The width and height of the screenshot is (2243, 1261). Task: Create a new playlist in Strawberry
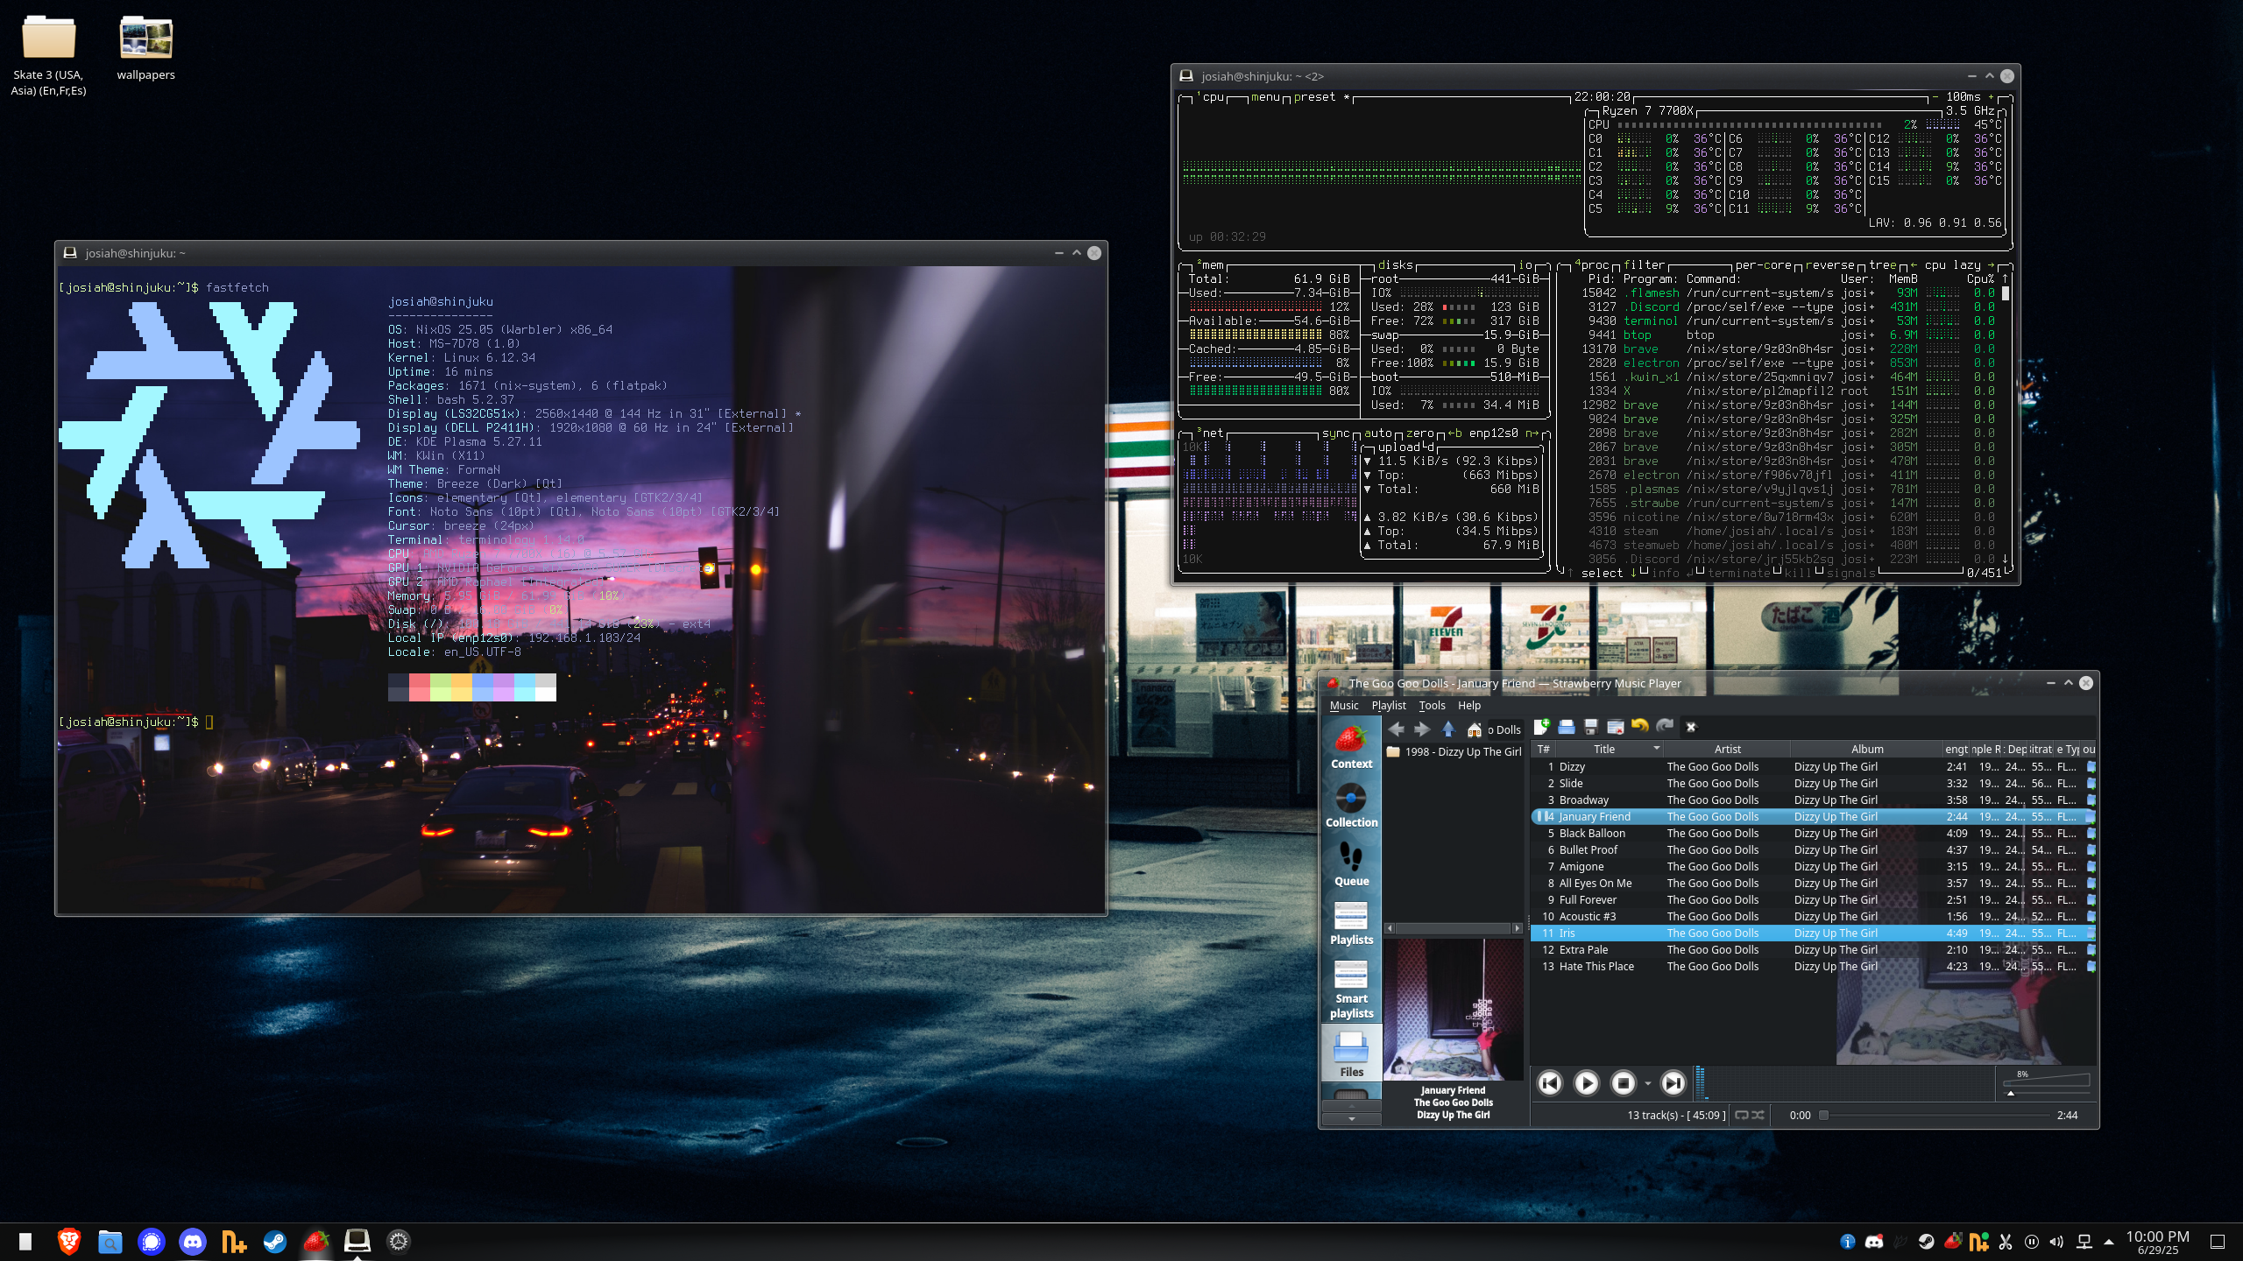[x=1542, y=727]
